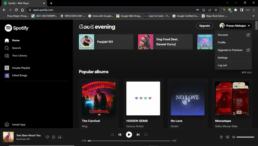Open the Grow with Google bookmark
Screen dimensions: 258x146
pyautogui.click(x=101, y=16)
